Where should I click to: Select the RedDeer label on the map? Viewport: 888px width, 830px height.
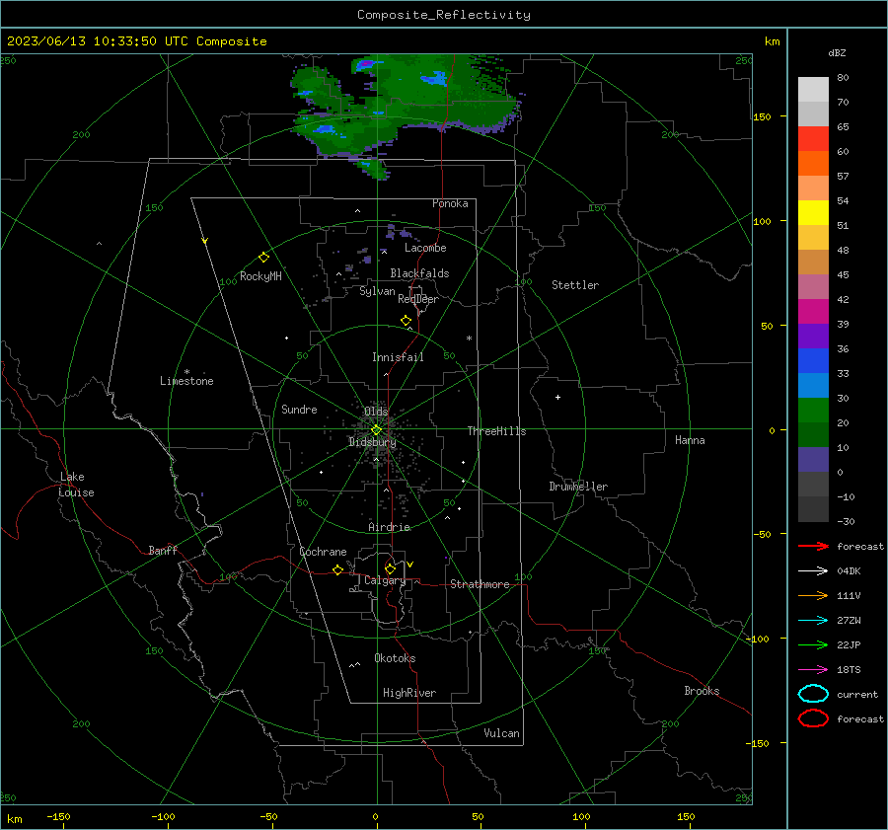(418, 299)
